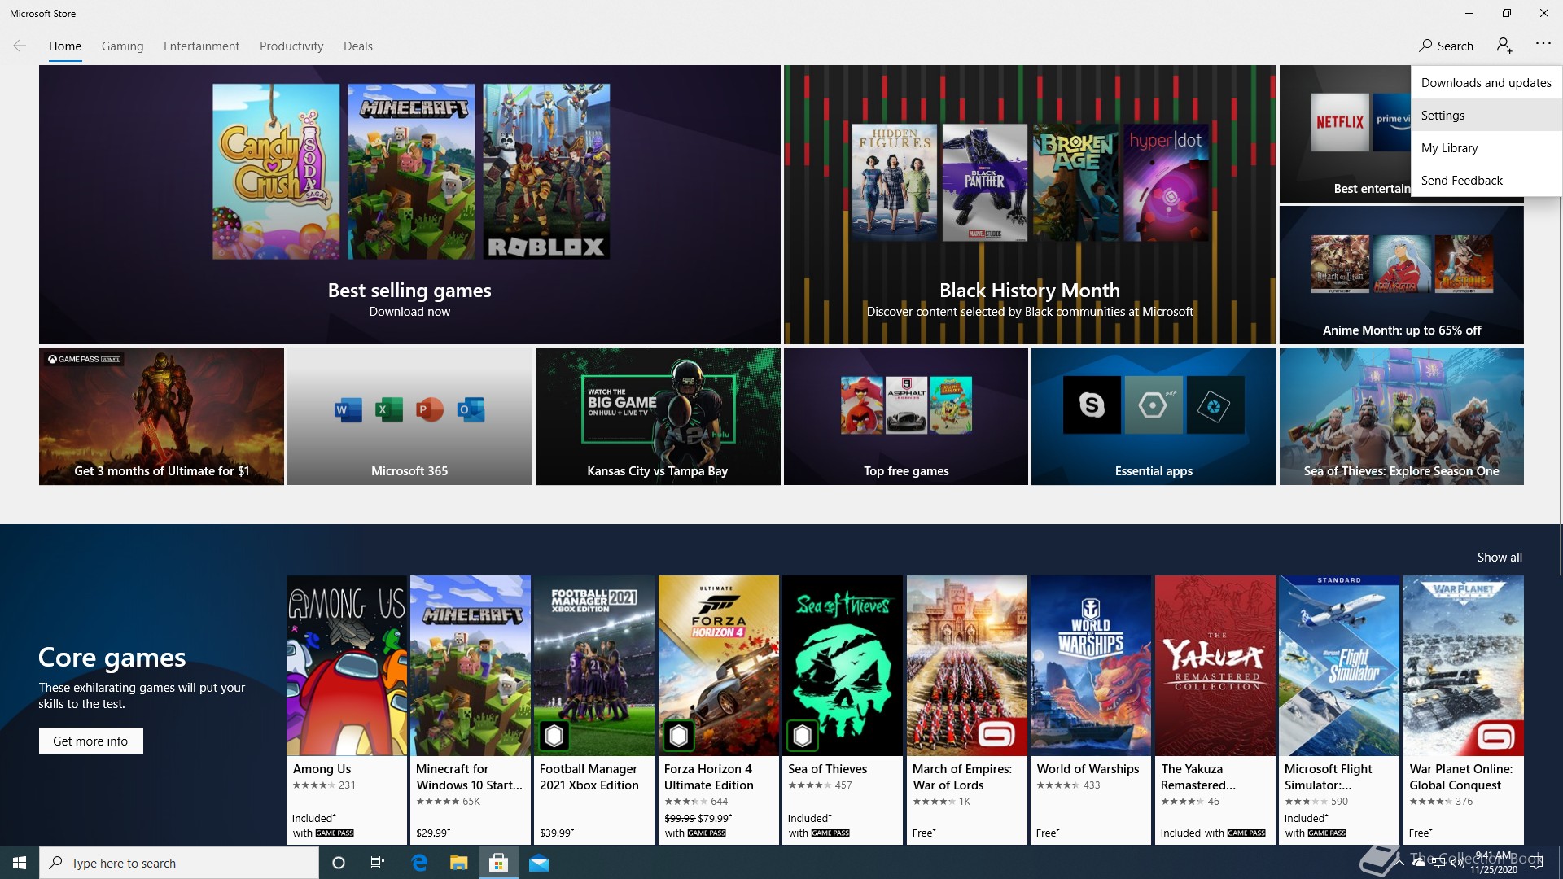The width and height of the screenshot is (1563, 879).
Task: Go to the Productivity tab
Action: [291, 46]
